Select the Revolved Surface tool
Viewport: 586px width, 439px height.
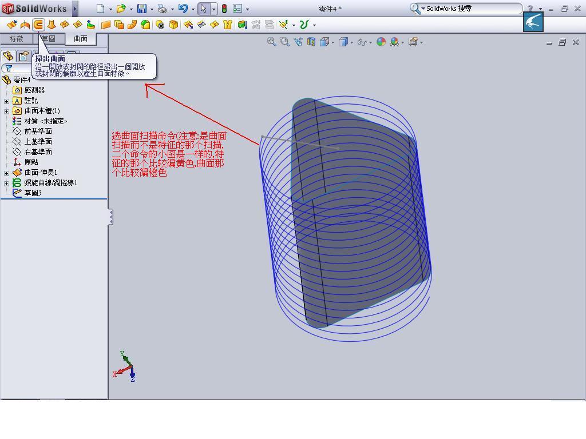click(x=25, y=25)
